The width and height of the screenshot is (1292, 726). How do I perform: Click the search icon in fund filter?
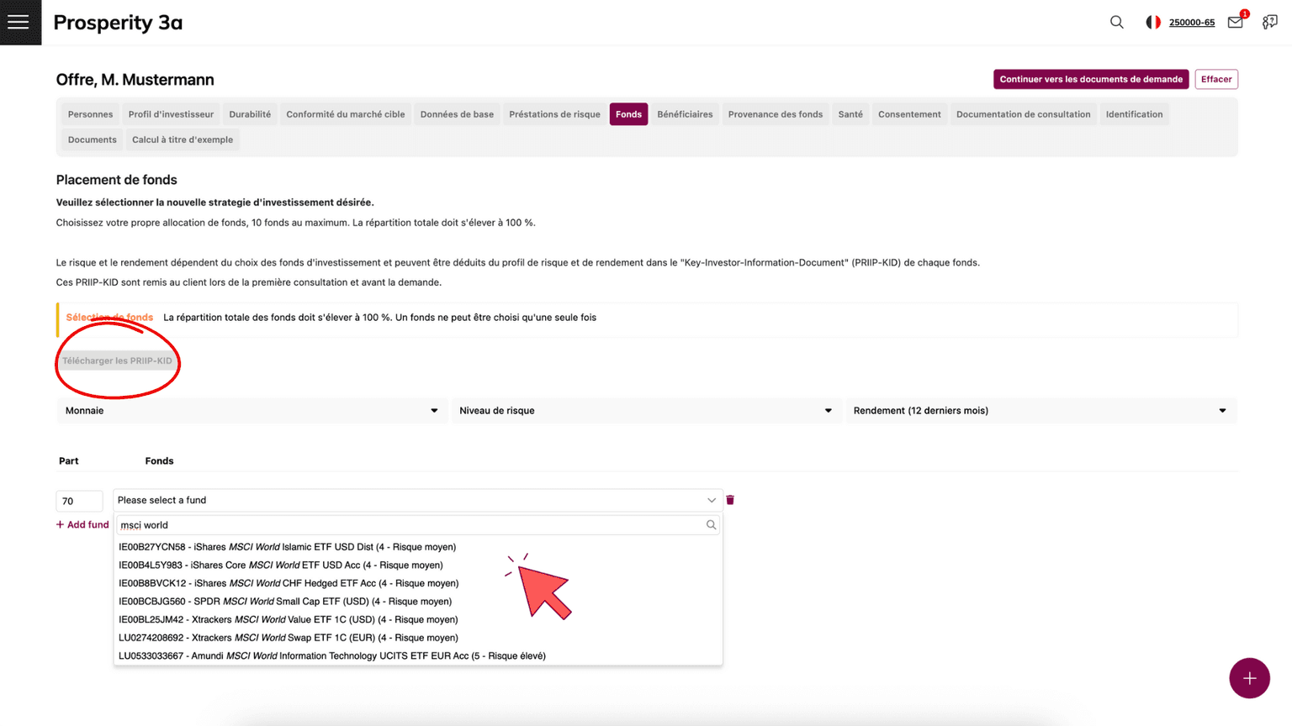pos(711,525)
